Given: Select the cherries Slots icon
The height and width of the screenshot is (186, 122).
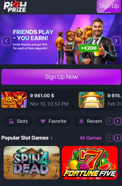Looking at the screenshot, I should click(11, 121).
